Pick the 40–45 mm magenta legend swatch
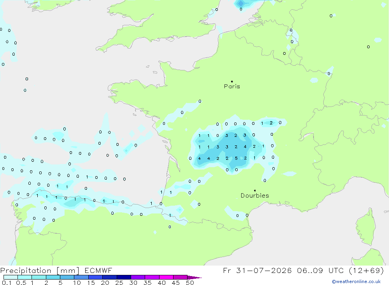Image resolution: width=389 pixels, height=285 pixels. coord(166,277)
